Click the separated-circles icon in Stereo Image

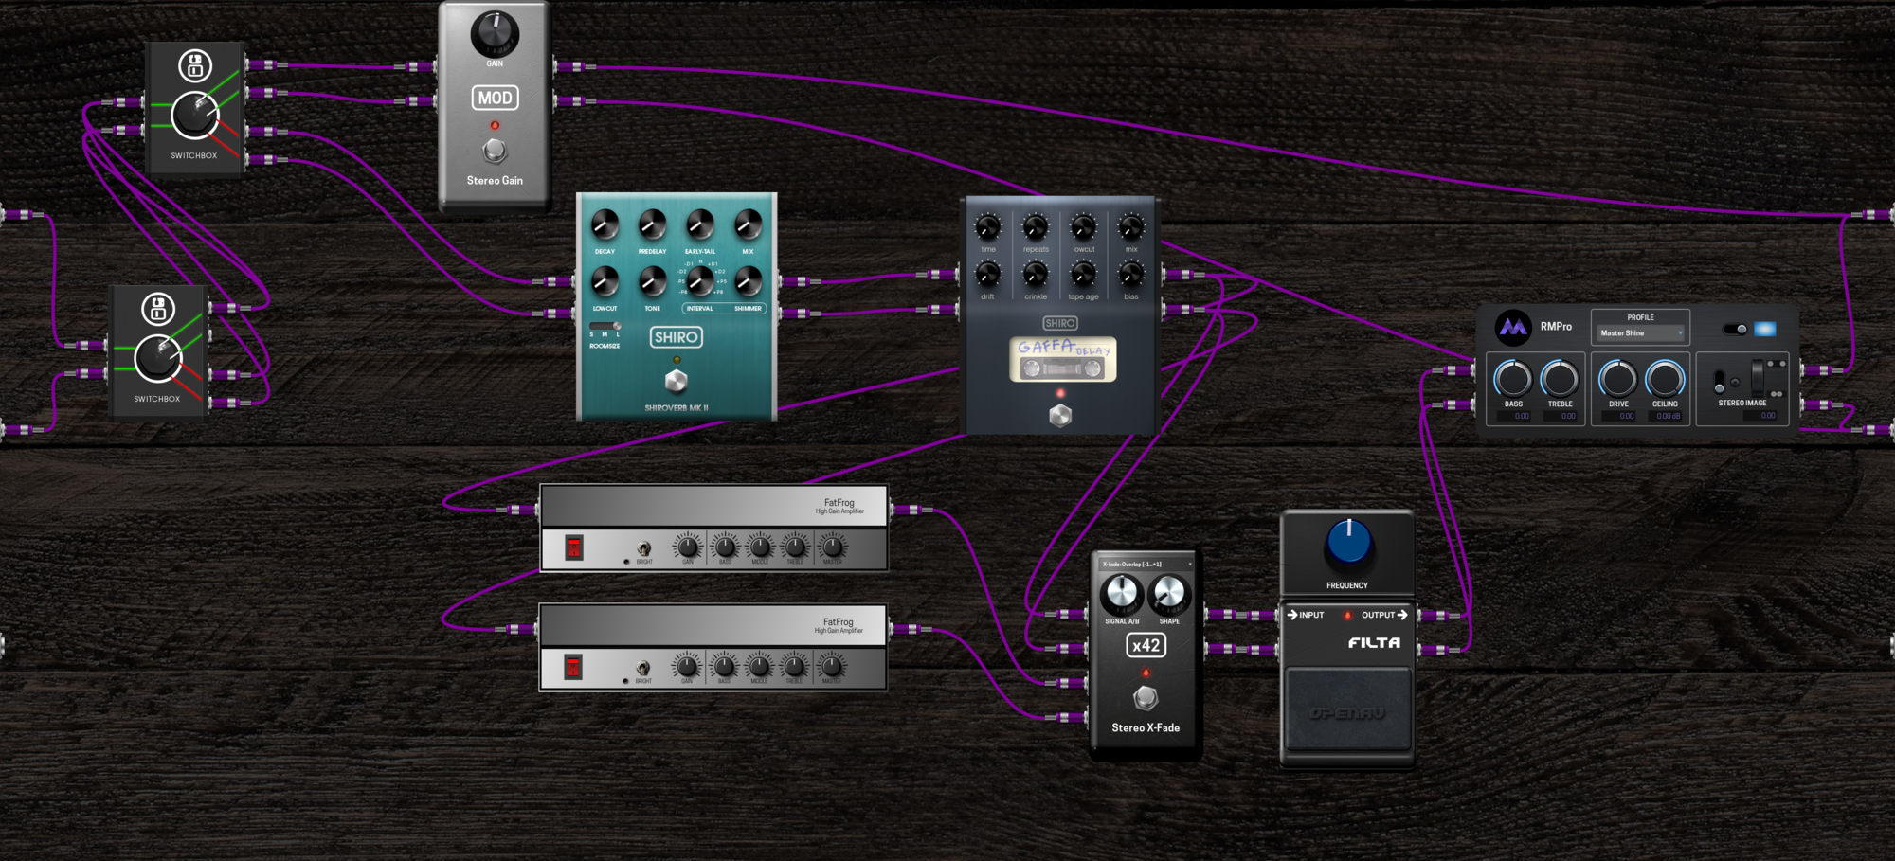(1776, 364)
